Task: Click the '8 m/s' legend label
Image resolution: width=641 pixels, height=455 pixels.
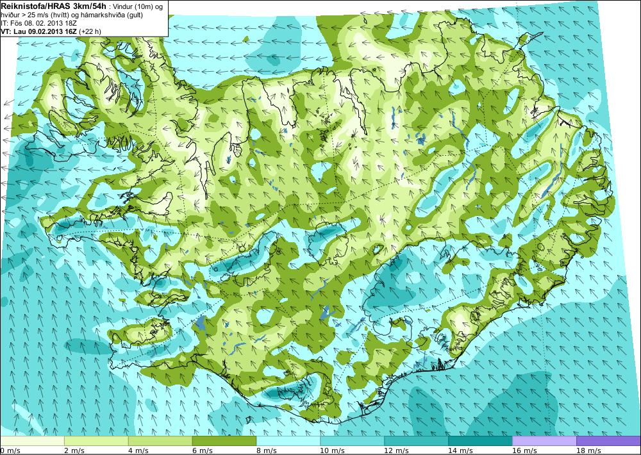Action: pyautogui.click(x=266, y=451)
